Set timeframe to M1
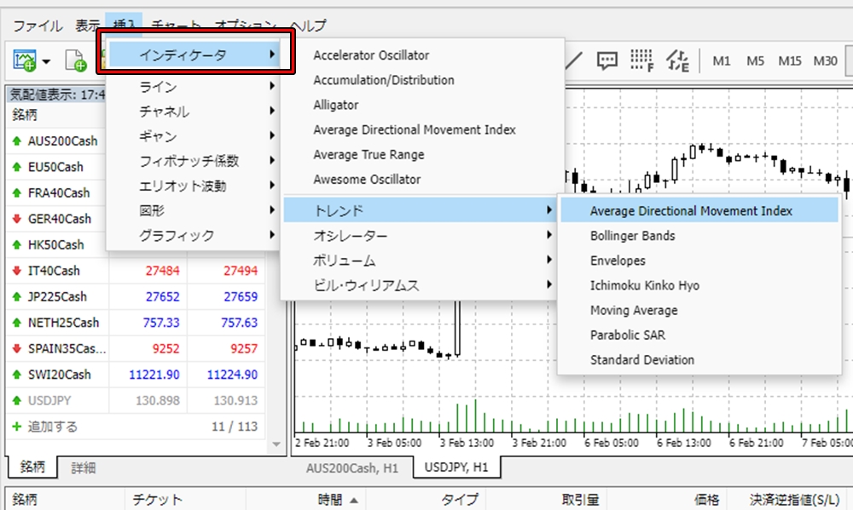 click(722, 61)
